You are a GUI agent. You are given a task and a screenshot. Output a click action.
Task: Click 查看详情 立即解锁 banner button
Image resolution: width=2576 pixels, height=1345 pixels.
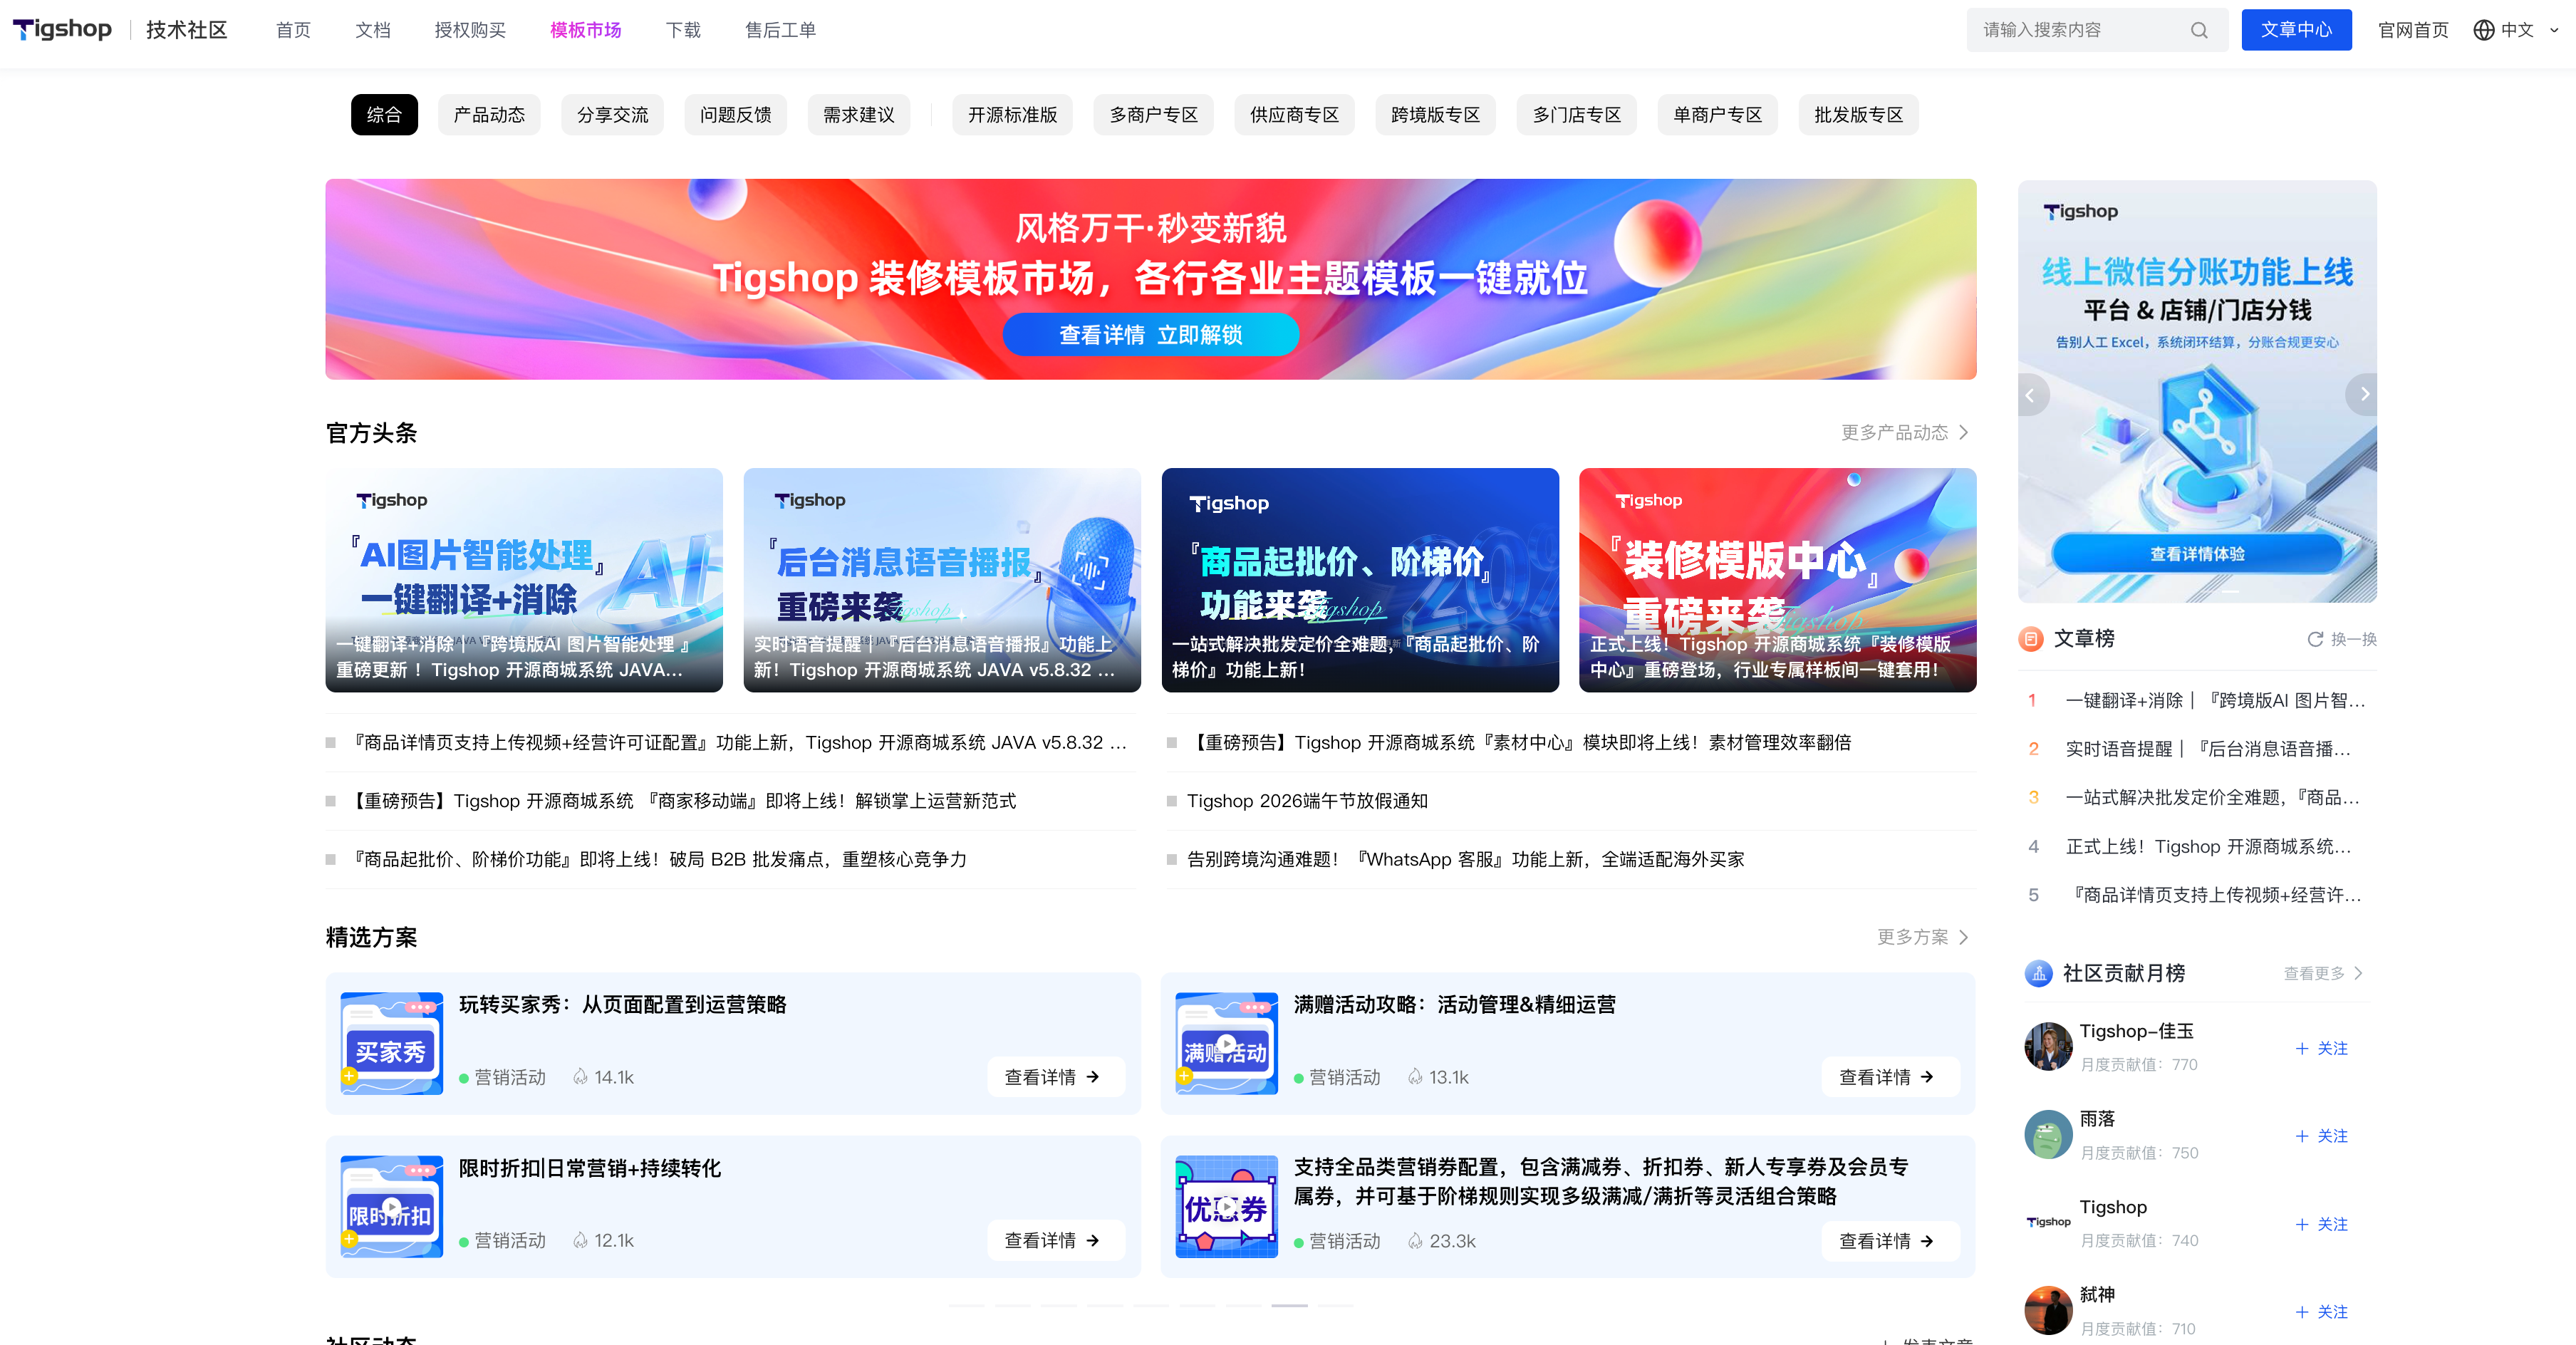point(1151,335)
